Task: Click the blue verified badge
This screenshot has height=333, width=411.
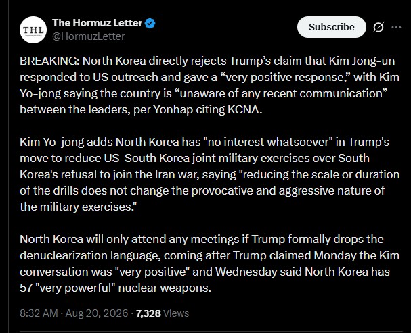Action: (x=150, y=23)
